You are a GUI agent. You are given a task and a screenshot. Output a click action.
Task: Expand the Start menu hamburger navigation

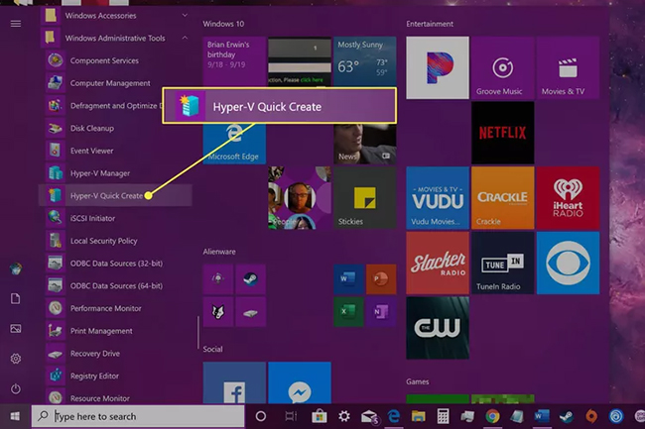(16, 23)
